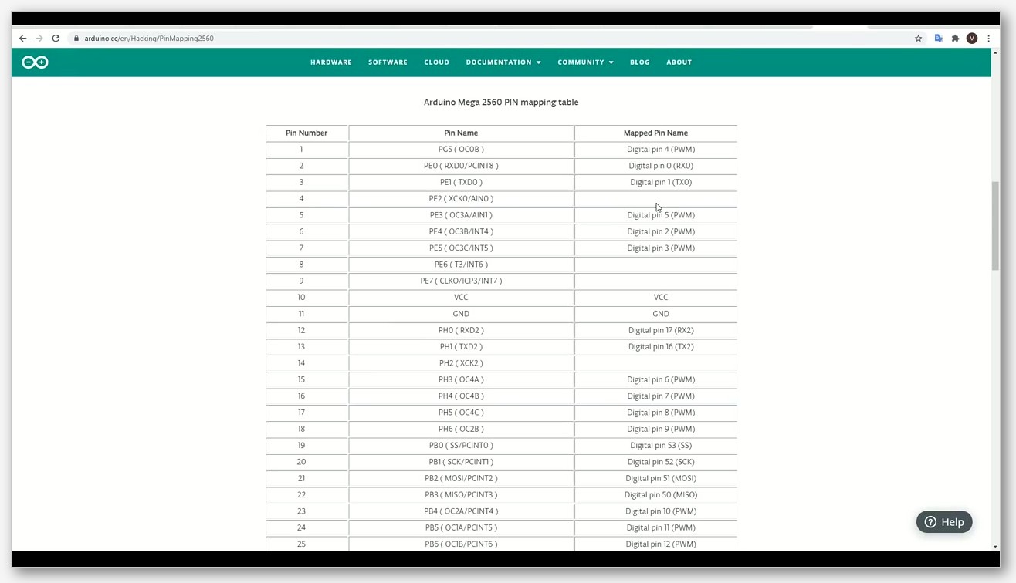Click the PH4 ( OC4B ) cell

(461, 396)
